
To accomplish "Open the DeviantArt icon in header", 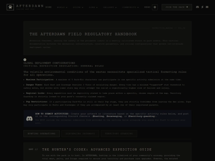I will pyautogui.click(x=202, y=7).
